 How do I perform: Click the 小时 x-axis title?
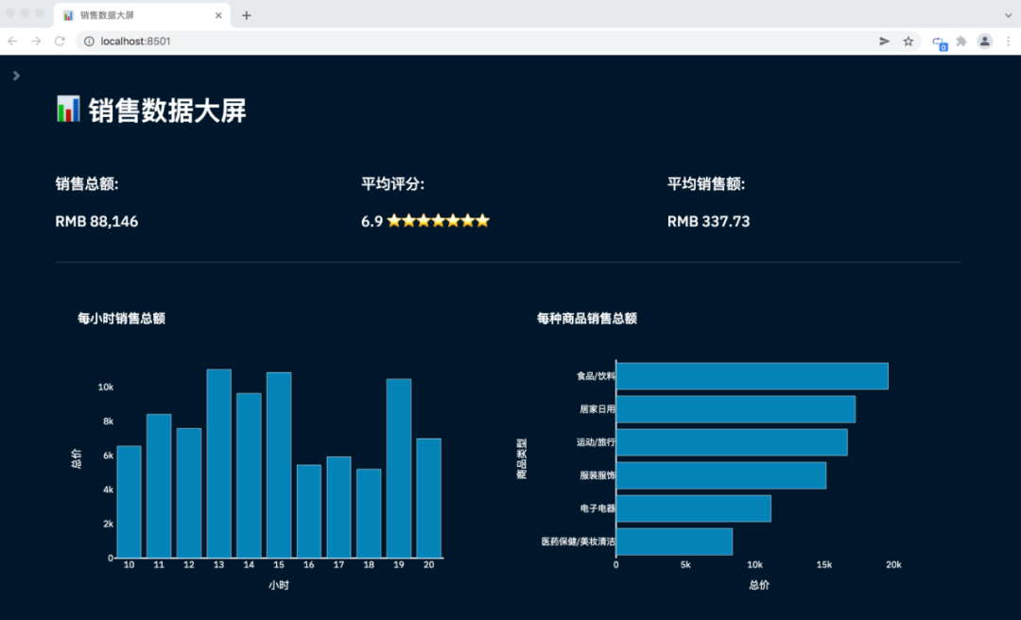(279, 585)
